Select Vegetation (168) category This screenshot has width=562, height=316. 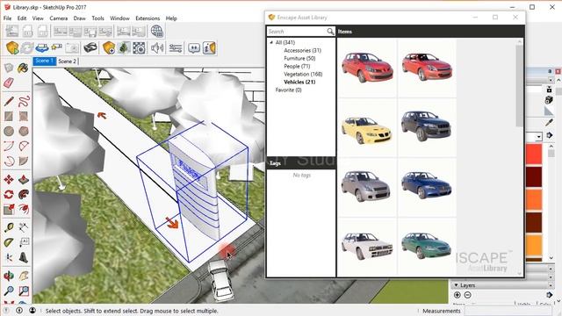pos(303,74)
